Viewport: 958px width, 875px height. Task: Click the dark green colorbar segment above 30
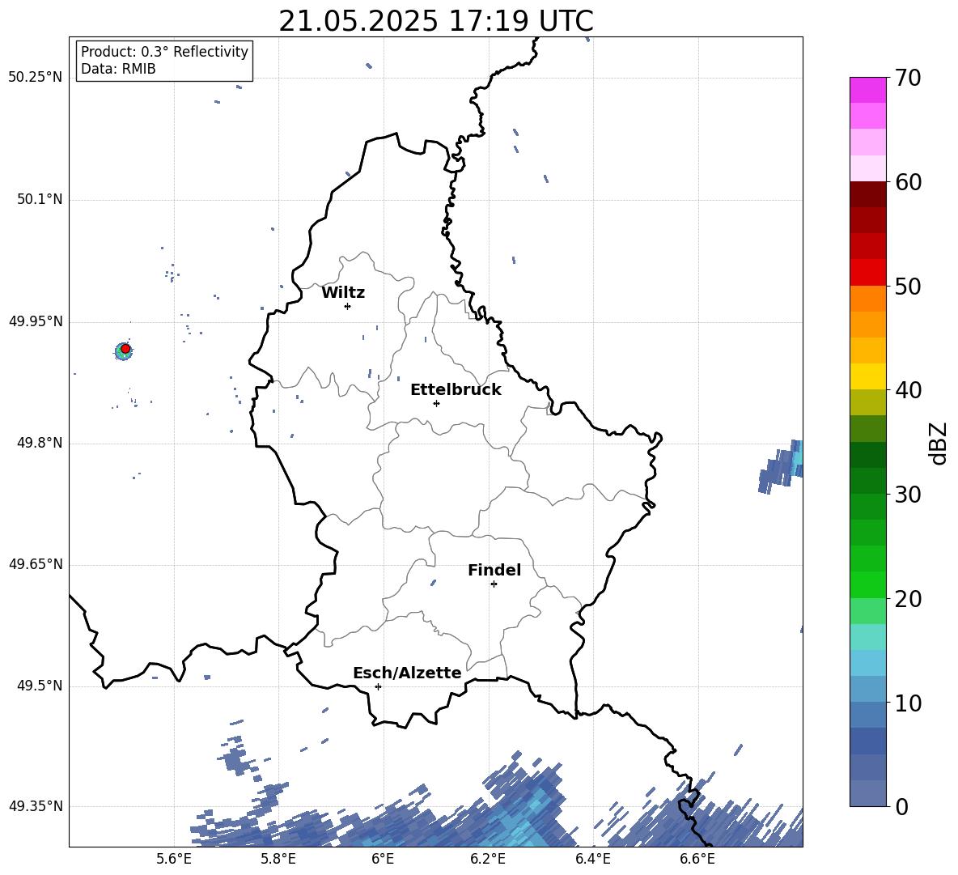(x=867, y=481)
